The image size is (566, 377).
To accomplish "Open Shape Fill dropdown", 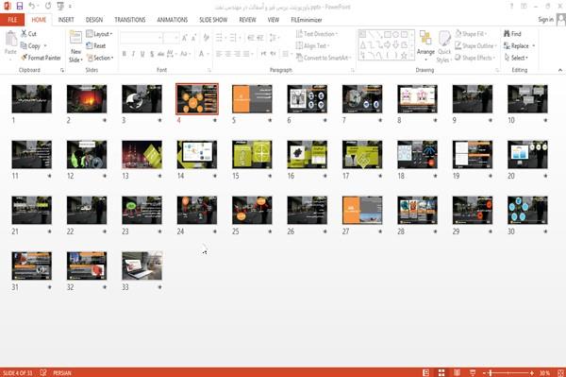I will [471, 34].
